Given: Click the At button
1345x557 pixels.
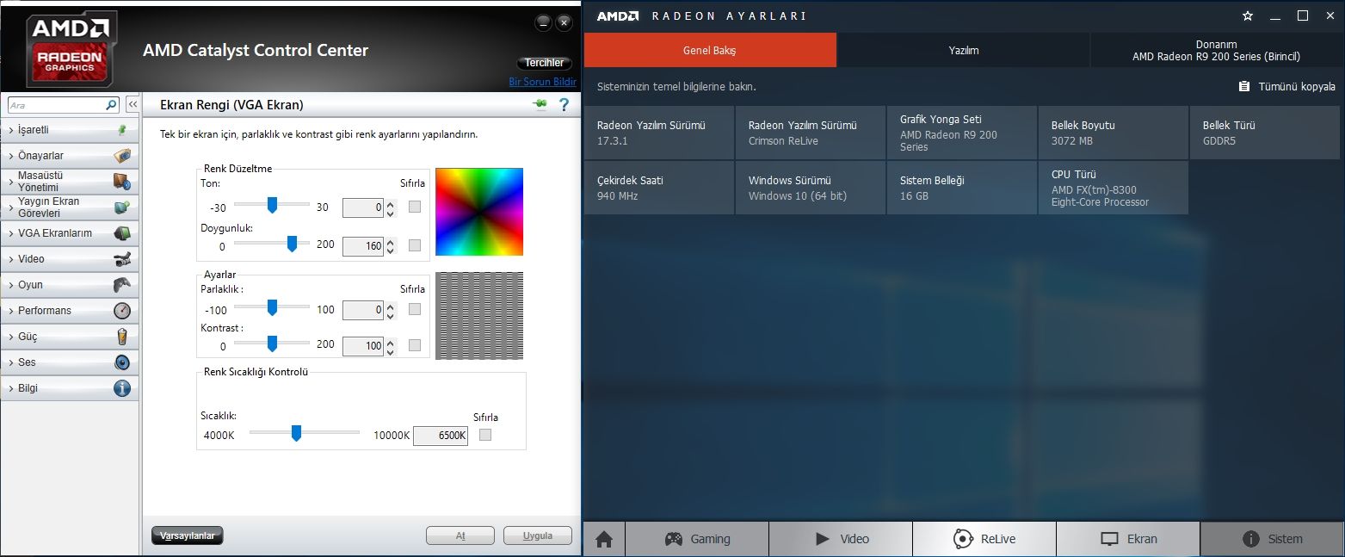Looking at the screenshot, I should click(460, 535).
